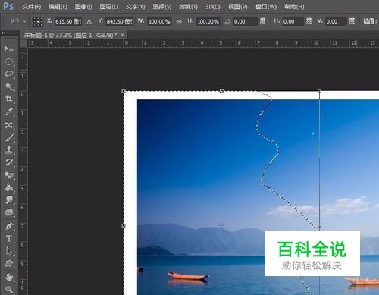The height and width of the screenshot is (295, 379).
Task: Select the Eyedropper tool
Action: click(9, 111)
